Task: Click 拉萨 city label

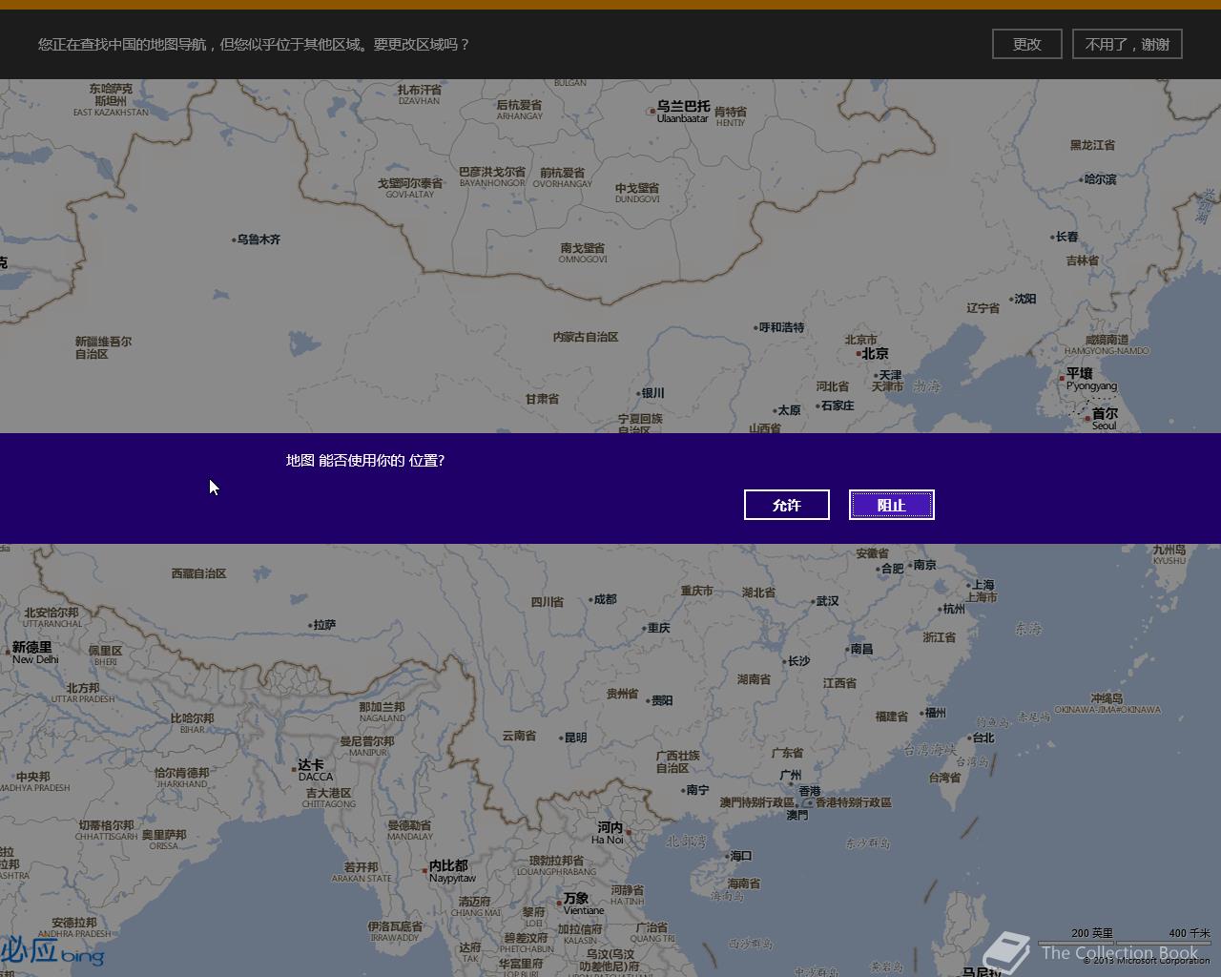Action: 324,625
